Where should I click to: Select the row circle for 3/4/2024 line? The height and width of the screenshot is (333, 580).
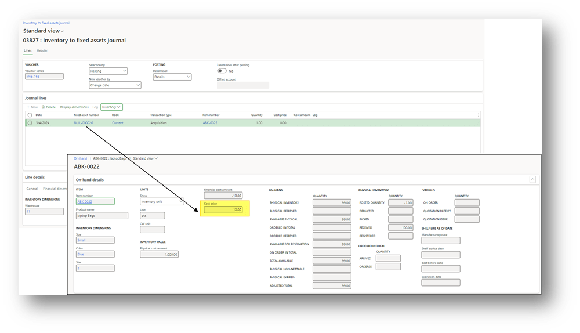tap(30, 123)
